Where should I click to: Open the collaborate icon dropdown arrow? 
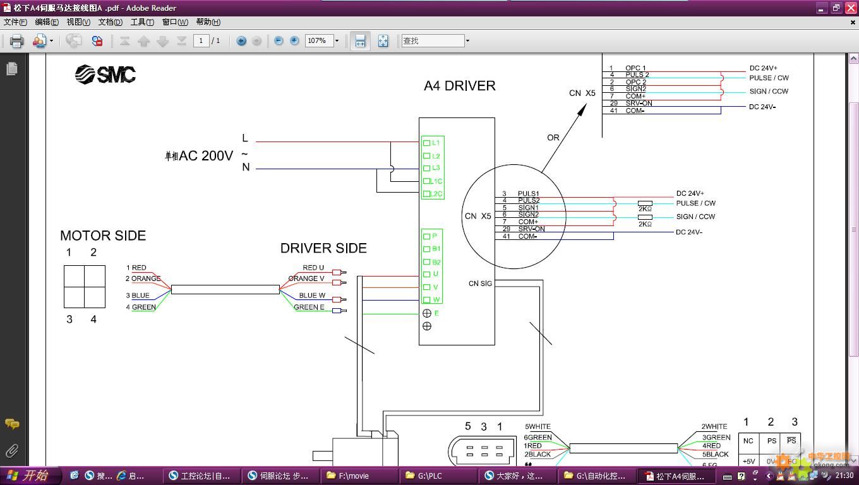pos(51,41)
